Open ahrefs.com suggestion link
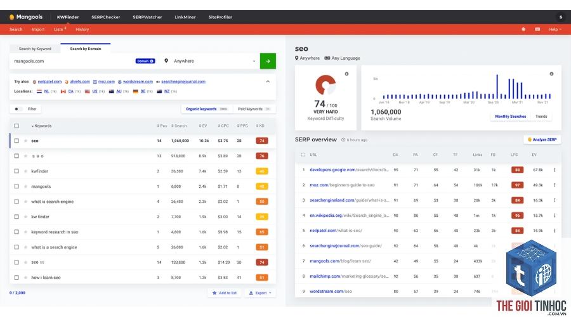Viewport: 571px width, 317px height. pyautogui.click(x=80, y=82)
